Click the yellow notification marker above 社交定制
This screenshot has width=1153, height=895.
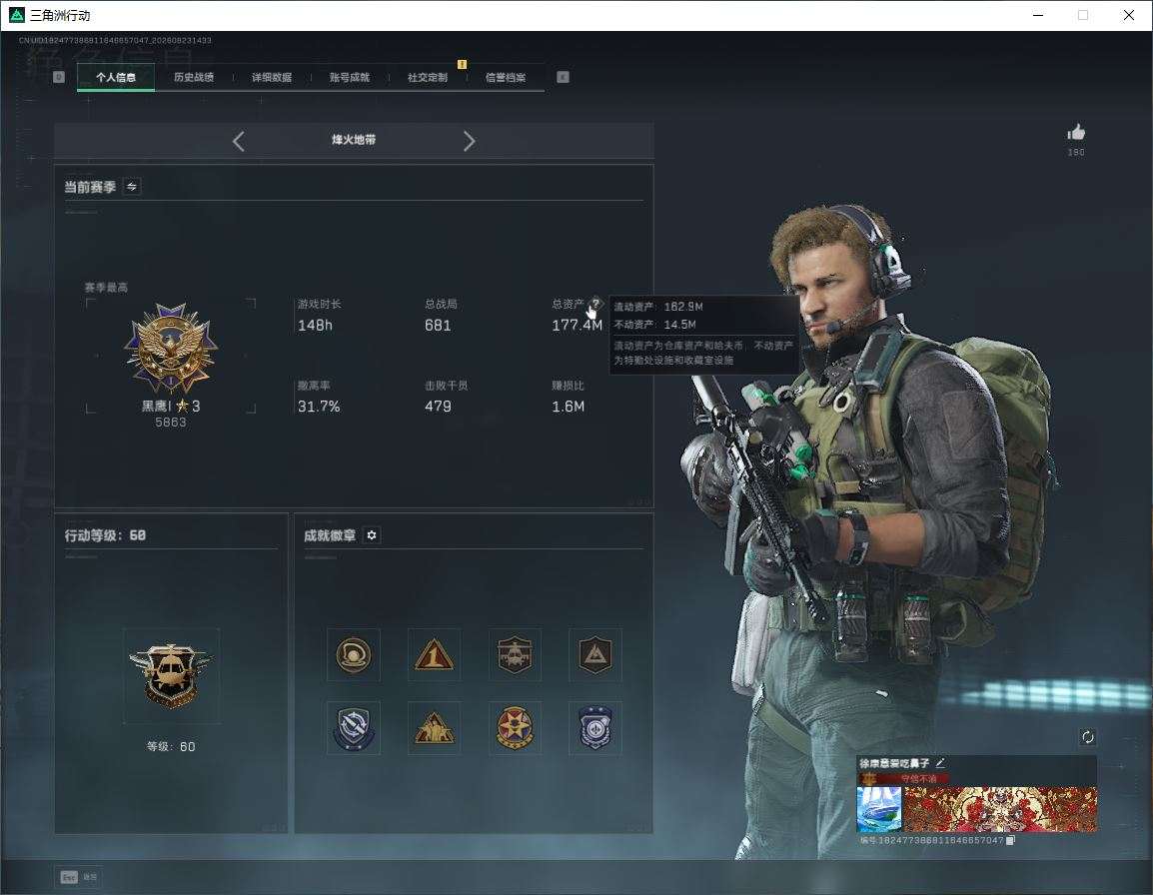(x=462, y=64)
